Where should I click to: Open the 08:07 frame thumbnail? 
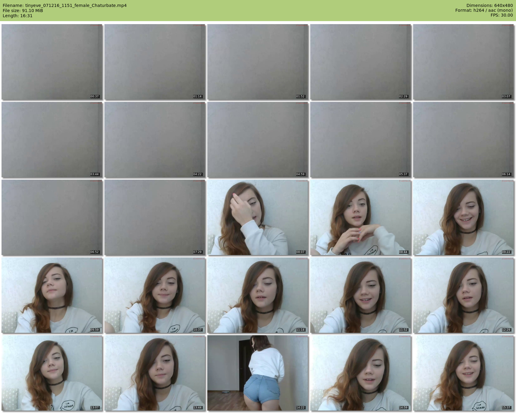point(258,217)
